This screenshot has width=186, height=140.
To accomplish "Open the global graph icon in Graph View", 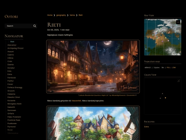I will coord(179,81).
